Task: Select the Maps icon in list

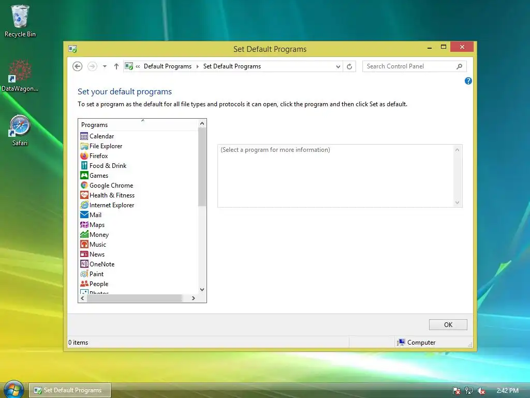Action: (x=84, y=225)
